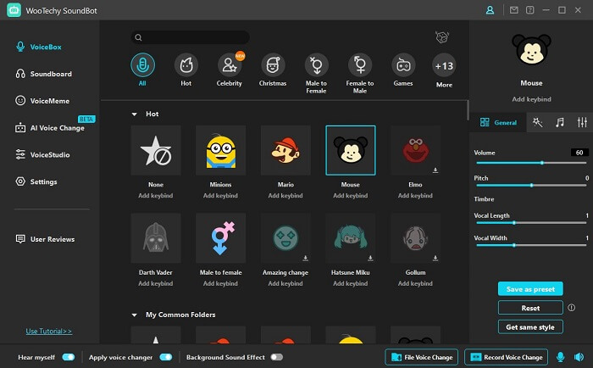Adjust the Vocal Length slider
Image resolution: width=593 pixels, height=368 pixels.
531,223
